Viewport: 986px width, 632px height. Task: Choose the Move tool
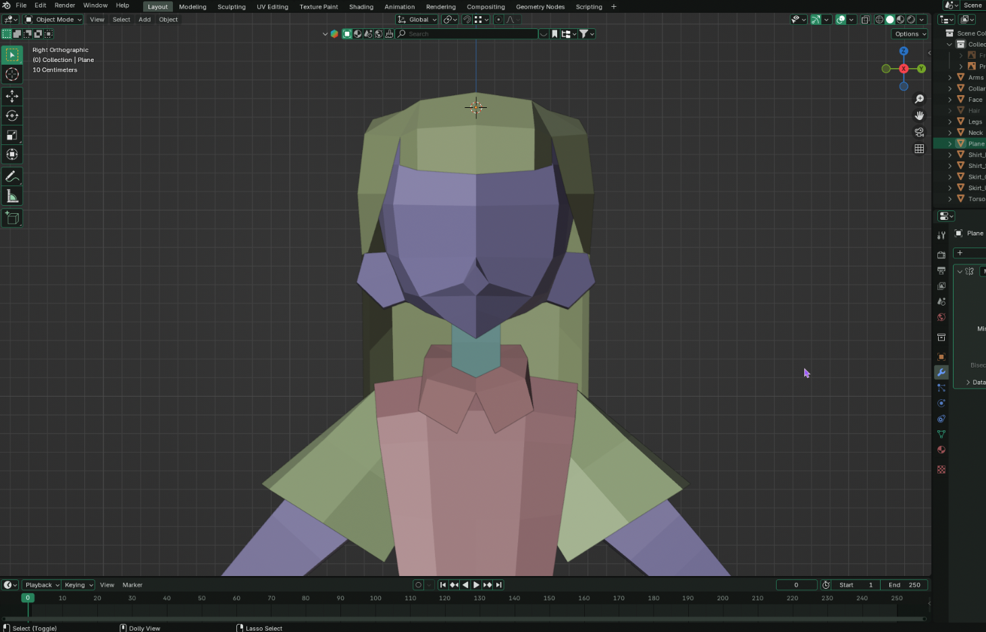[12, 96]
